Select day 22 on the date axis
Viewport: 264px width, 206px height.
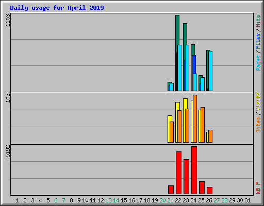click(178, 200)
